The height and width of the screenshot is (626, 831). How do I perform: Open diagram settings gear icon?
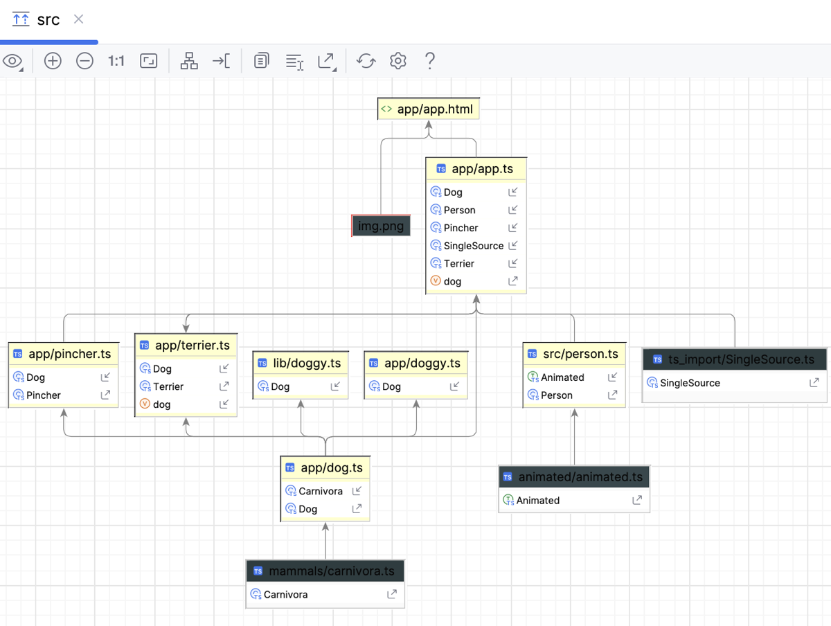397,61
